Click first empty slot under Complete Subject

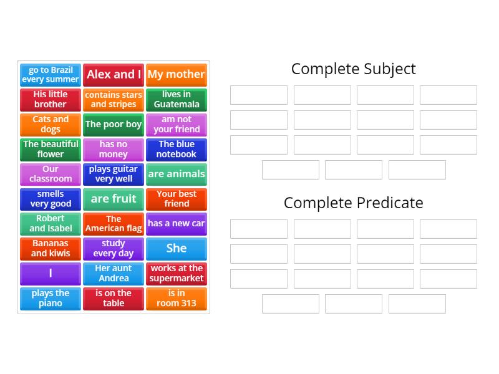pos(259,95)
